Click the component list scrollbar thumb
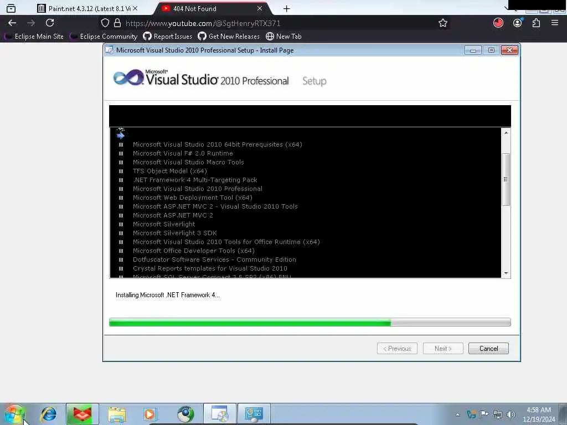Viewport: 567px width, 425px height. click(x=506, y=180)
